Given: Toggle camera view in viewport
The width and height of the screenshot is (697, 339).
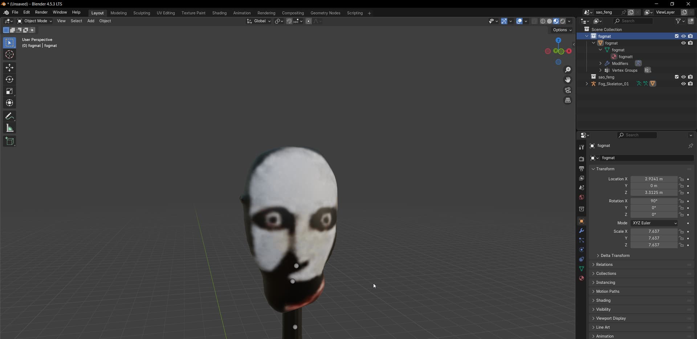Looking at the screenshot, I should [568, 90].
